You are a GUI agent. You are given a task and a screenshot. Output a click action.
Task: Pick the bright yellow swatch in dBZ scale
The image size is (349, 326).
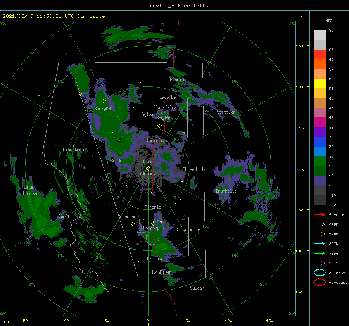pos(320,84)
